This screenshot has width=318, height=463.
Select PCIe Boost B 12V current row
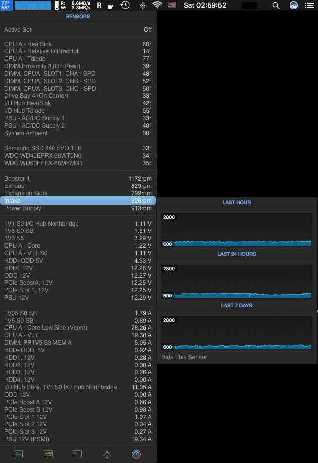point(78,409)
